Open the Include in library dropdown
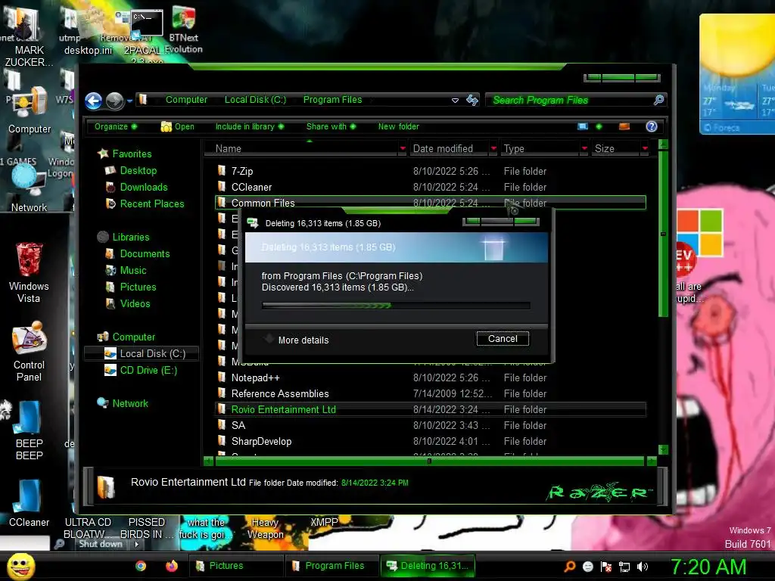The height and width of the screenshot is (581, 775). pyautogui.click(x=250, y=126)
